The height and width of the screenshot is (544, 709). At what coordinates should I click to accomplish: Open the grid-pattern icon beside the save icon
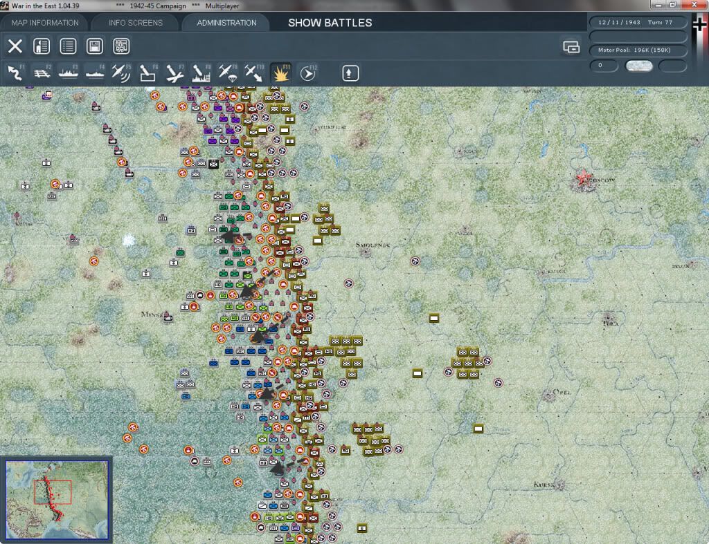[x=121, y=46]
